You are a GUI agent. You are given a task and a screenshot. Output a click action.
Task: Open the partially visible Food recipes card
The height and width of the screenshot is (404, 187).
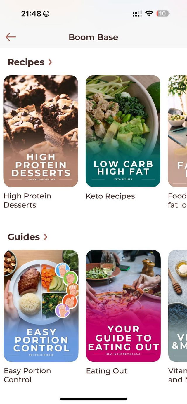pos(177,131)
